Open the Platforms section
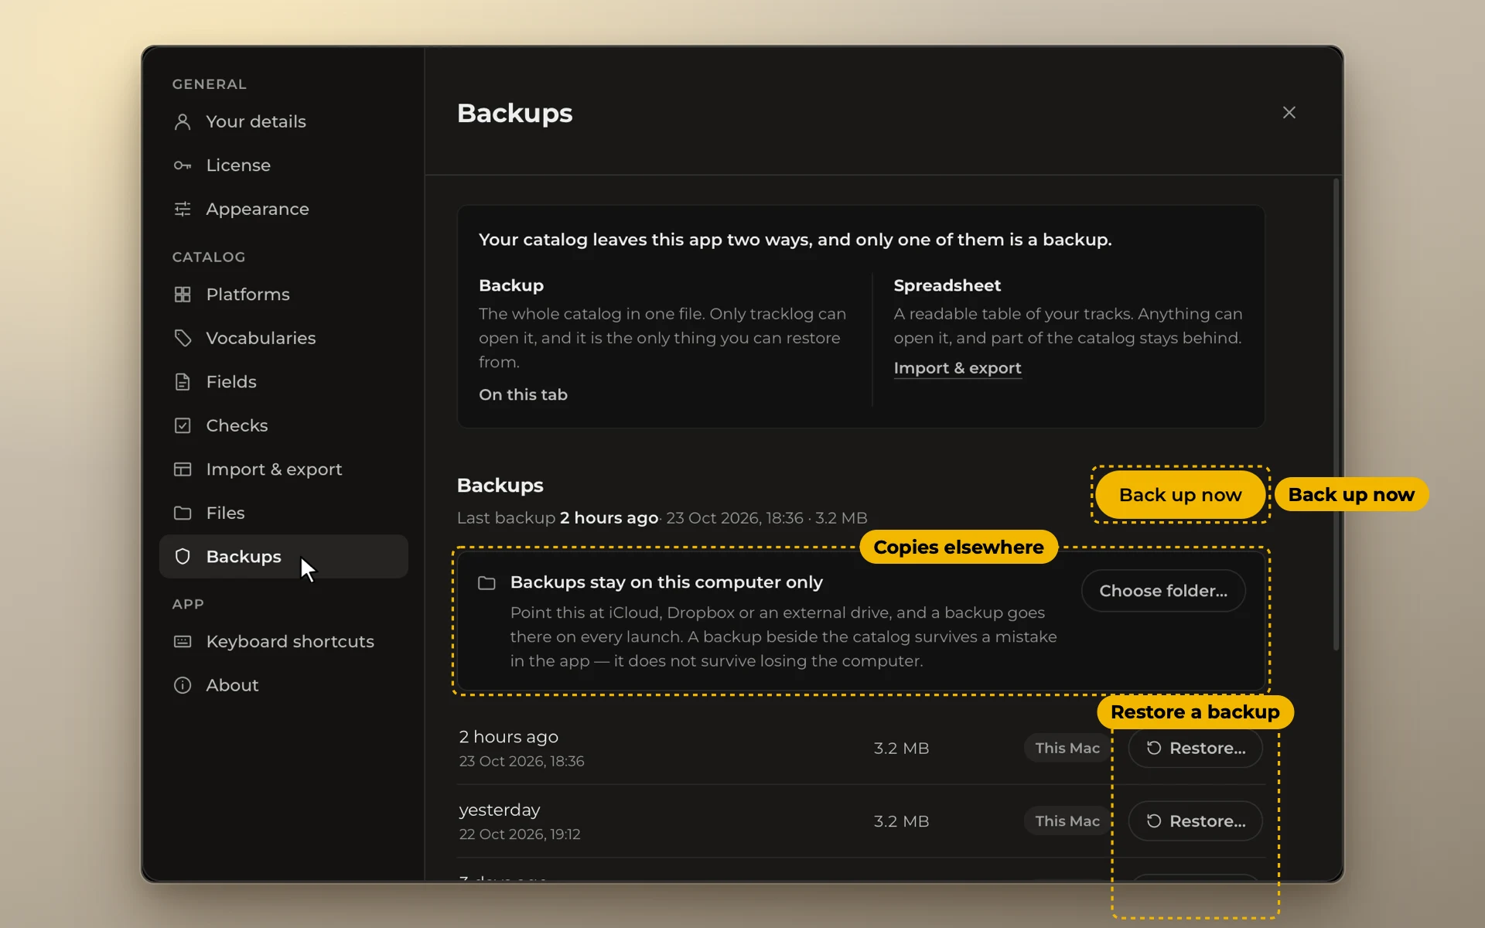This screenshot has width=1485, height=928. coord(283,295)
